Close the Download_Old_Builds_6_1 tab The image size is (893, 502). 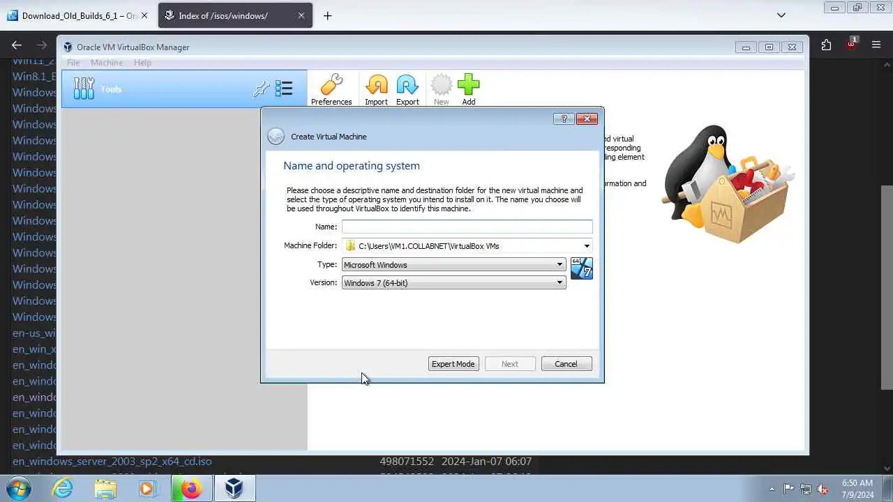(144, 15)
